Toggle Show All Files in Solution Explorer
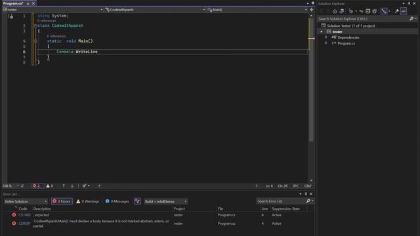 pos(375,11)
